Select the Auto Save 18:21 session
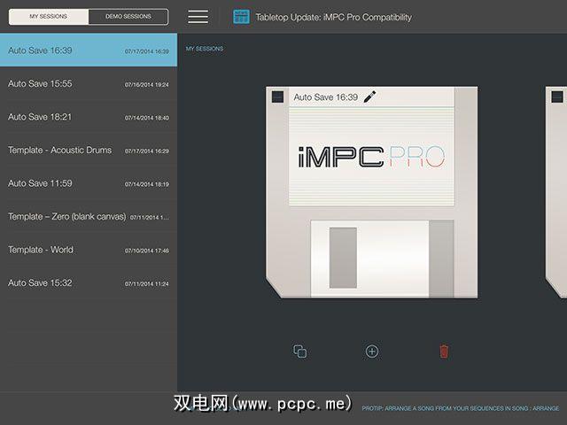This screenshot has width=567, height=425. (89, 117)
